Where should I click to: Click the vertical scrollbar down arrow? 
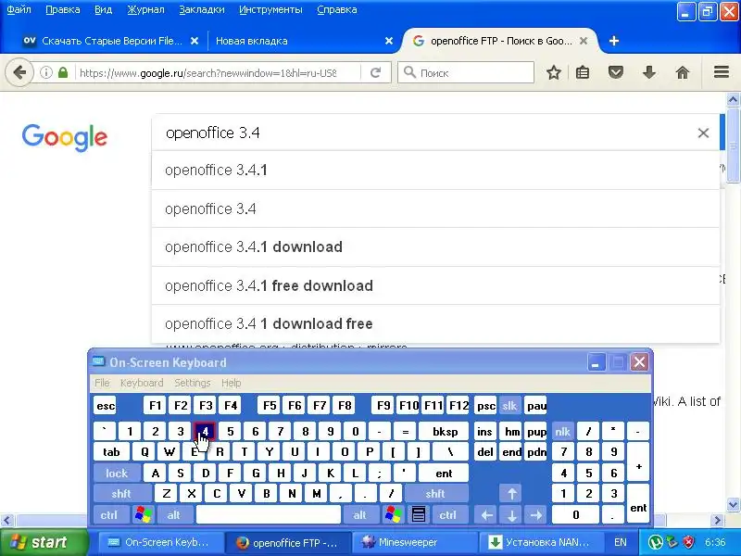point(733,504)
